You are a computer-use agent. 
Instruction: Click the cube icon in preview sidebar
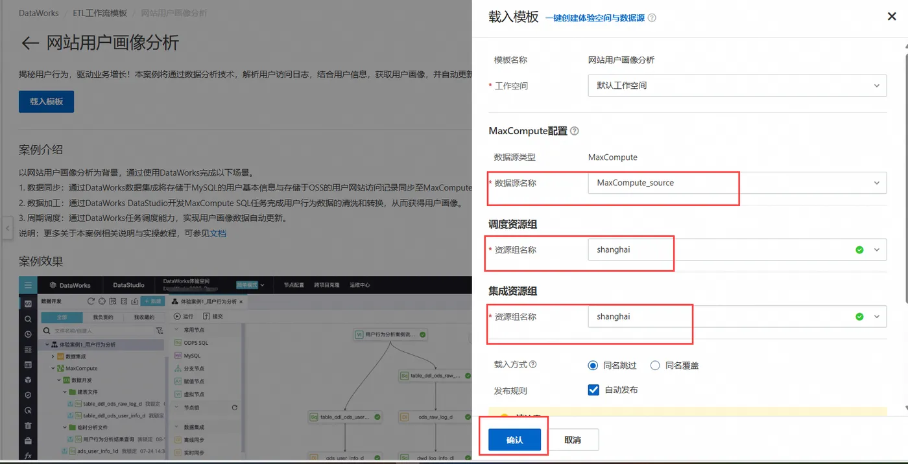[28, 380]
